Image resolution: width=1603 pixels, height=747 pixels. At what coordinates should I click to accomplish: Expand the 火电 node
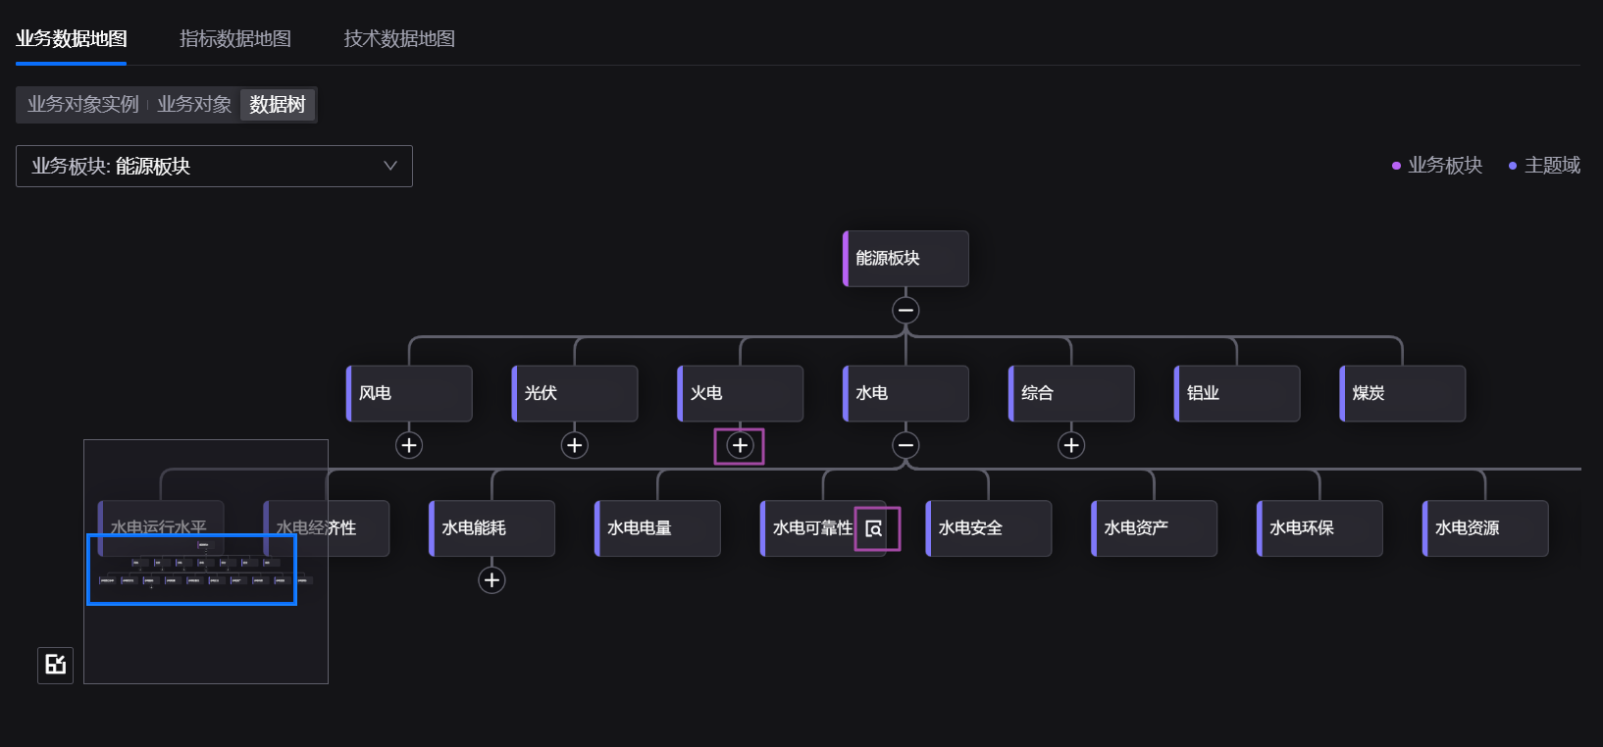740,446
